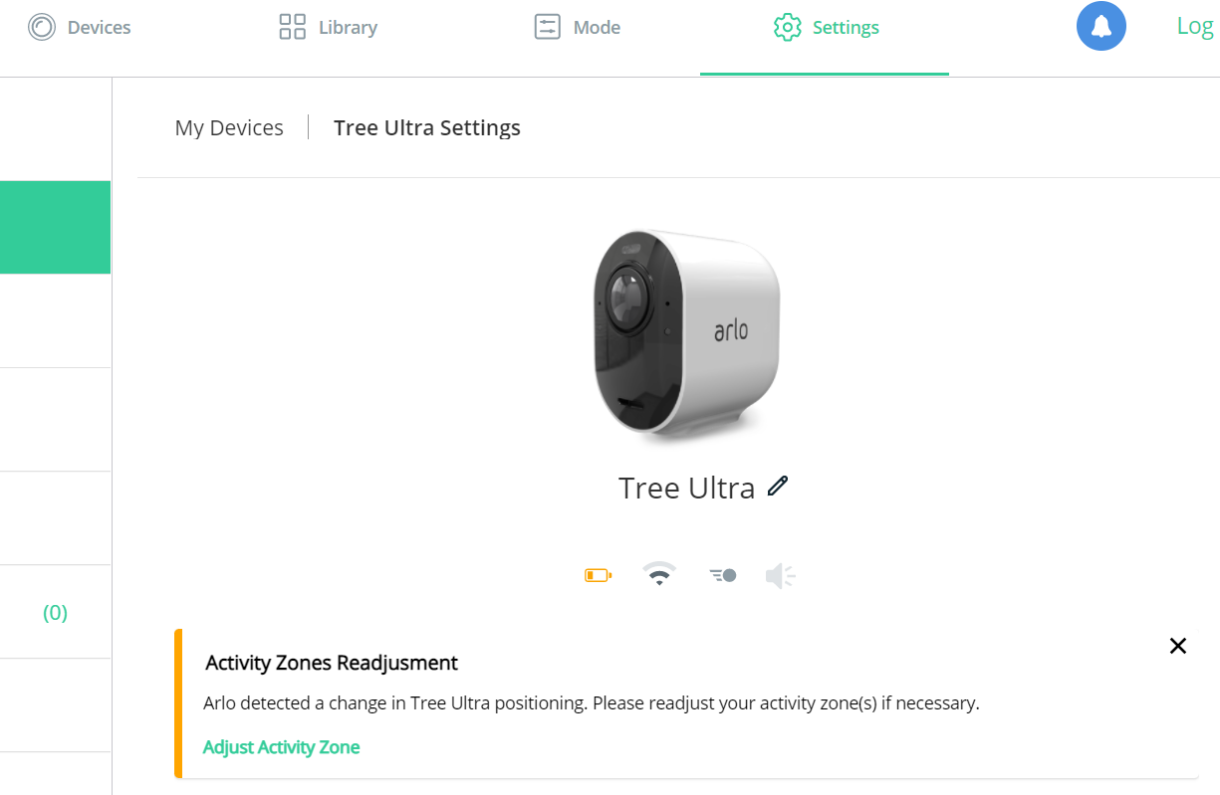
Task: Open the Library grid icon
Action: pos(291,26)
